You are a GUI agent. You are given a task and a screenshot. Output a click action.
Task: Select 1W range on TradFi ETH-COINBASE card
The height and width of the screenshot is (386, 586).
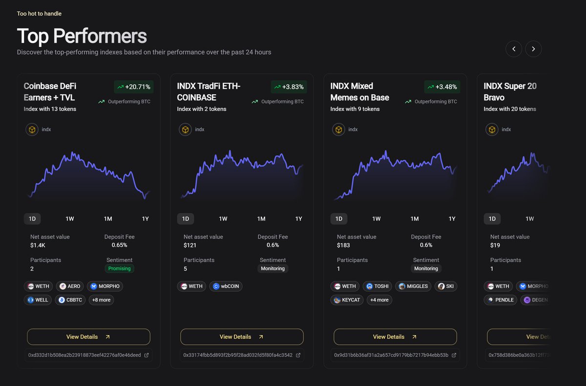pyautogui.click(x=223, y=219)
